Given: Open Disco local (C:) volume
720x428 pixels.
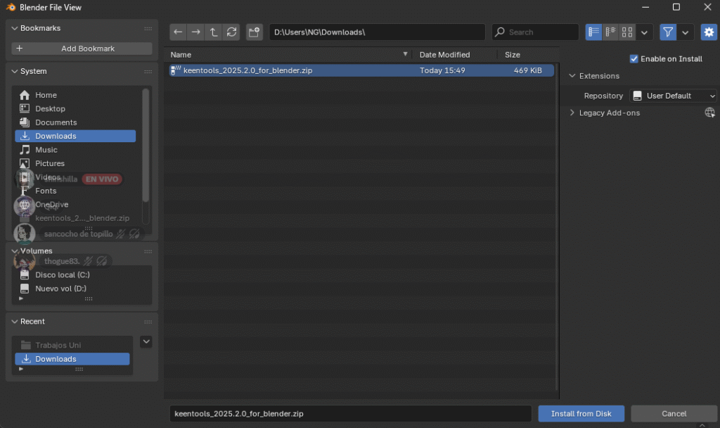Looking at the screenshot, I should pos(82,275).
